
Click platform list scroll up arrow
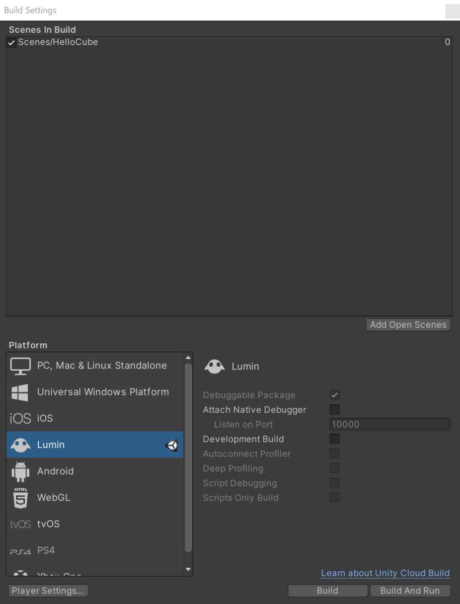click(x=188, y=357)
